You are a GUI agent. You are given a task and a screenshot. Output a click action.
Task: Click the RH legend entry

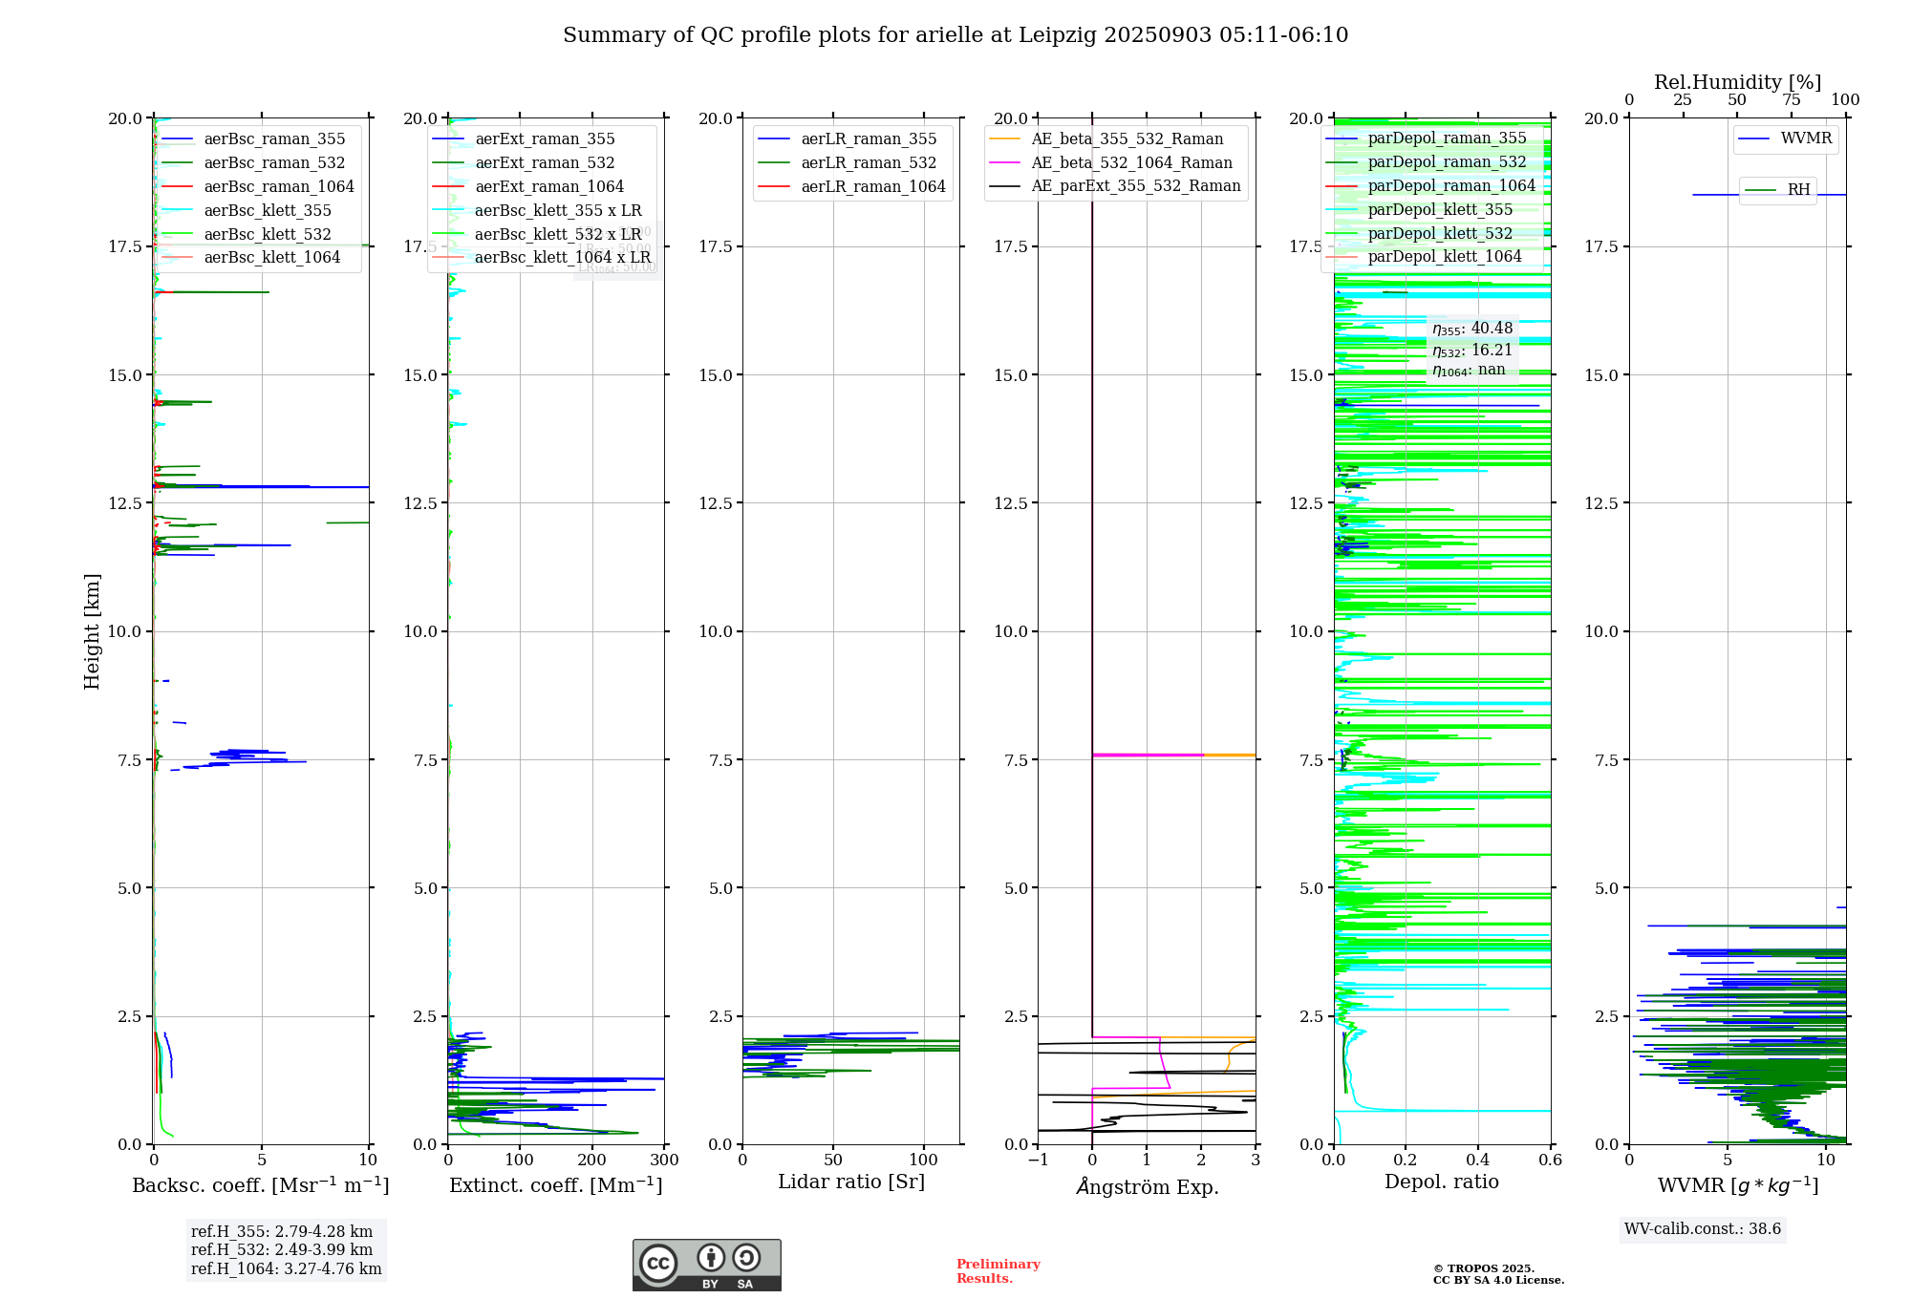click(x=1798, y=190)
